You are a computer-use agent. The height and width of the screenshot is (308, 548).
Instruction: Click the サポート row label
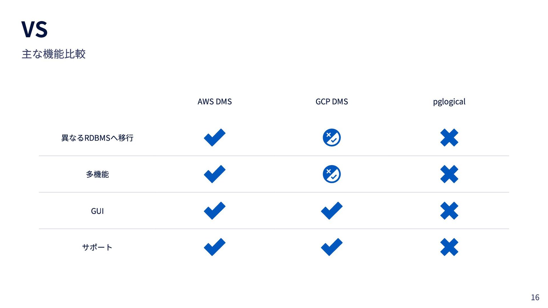tap(97, 247)
